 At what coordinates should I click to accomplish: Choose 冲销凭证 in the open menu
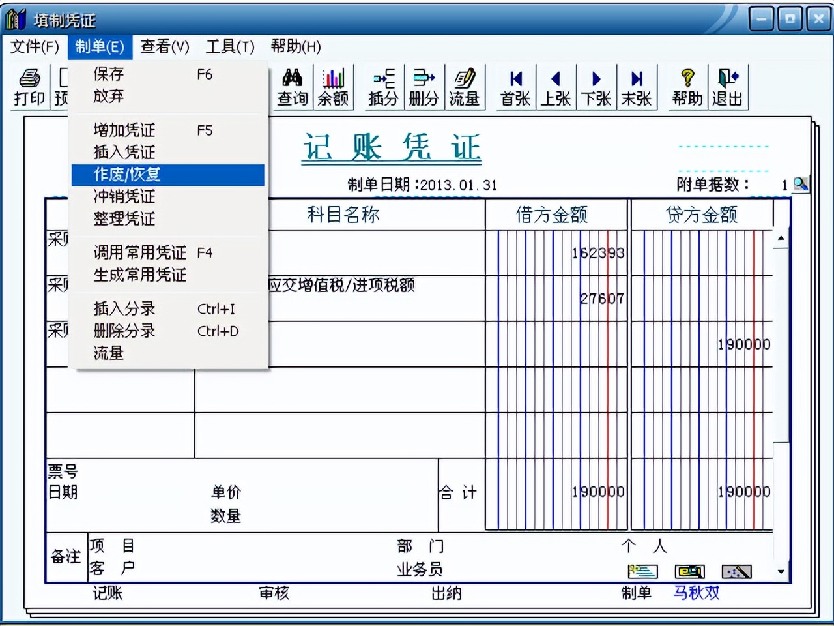click(x=124, y=197)
